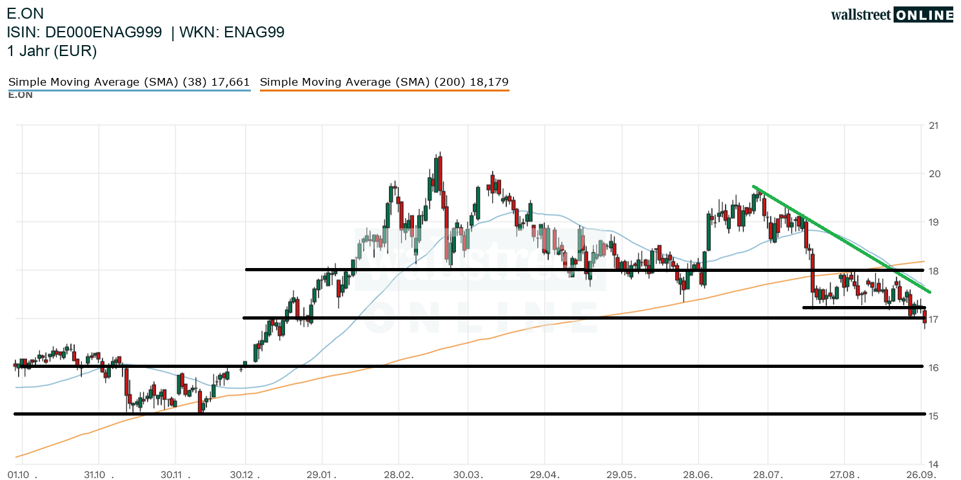961x480 pixels.
Task: Click the 17 price axis label
Action: [x=935, y=319]
